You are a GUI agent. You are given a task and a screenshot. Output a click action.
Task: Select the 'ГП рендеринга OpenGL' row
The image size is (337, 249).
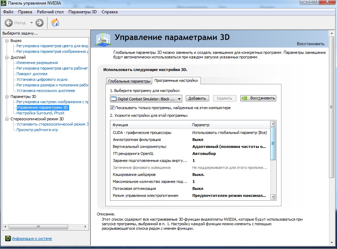click(x=190, y=154)
